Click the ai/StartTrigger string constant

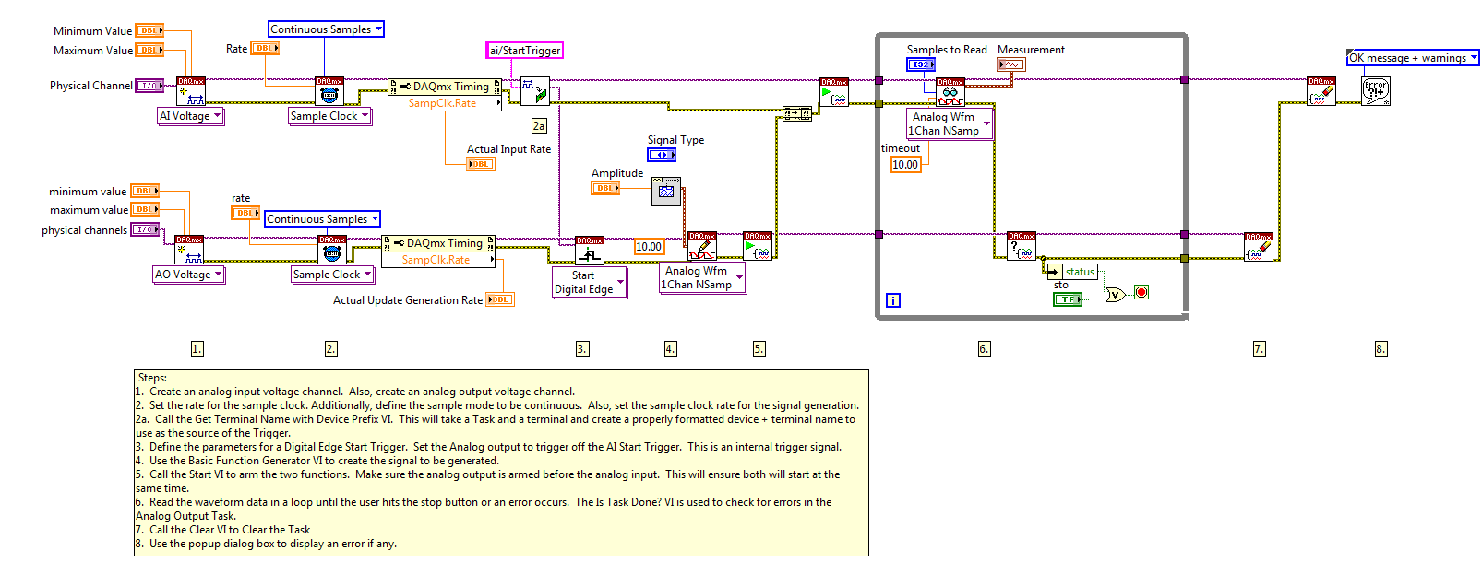click(x=524, y=51)
